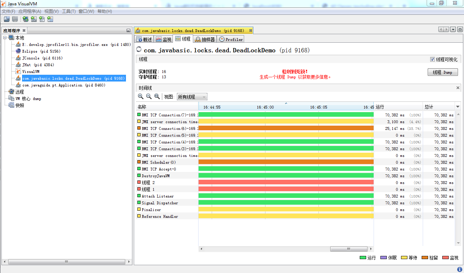Click the green 运行 legend swatch

363,258
